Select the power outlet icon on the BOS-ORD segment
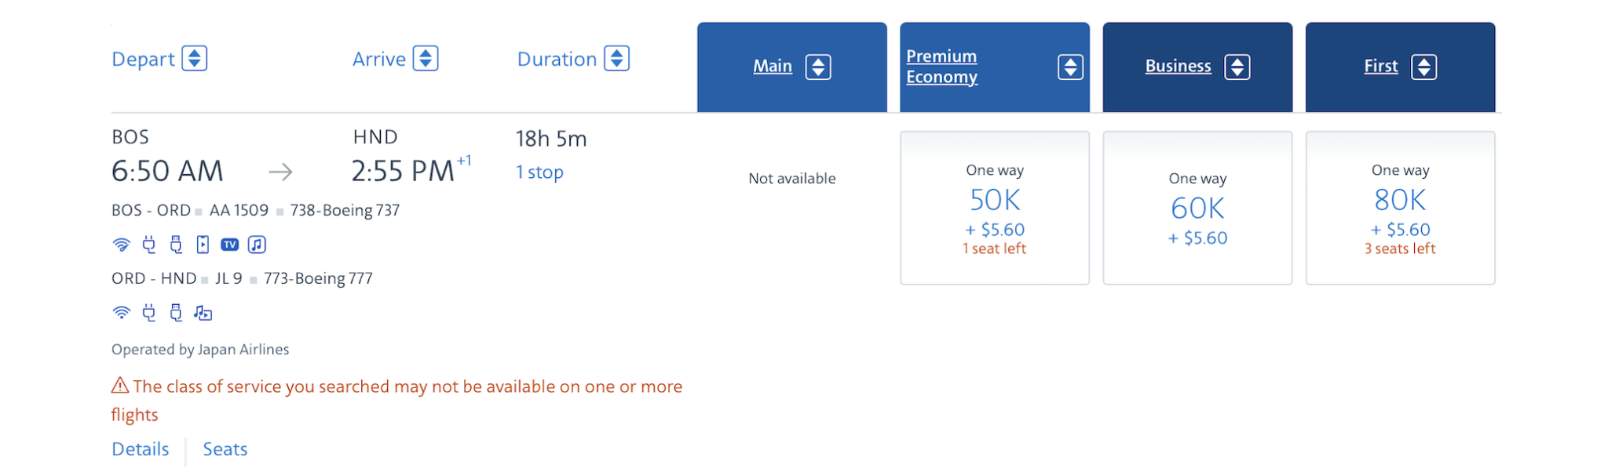The height and width of the screenshot is (475, 1608). [x=149, y=245]
